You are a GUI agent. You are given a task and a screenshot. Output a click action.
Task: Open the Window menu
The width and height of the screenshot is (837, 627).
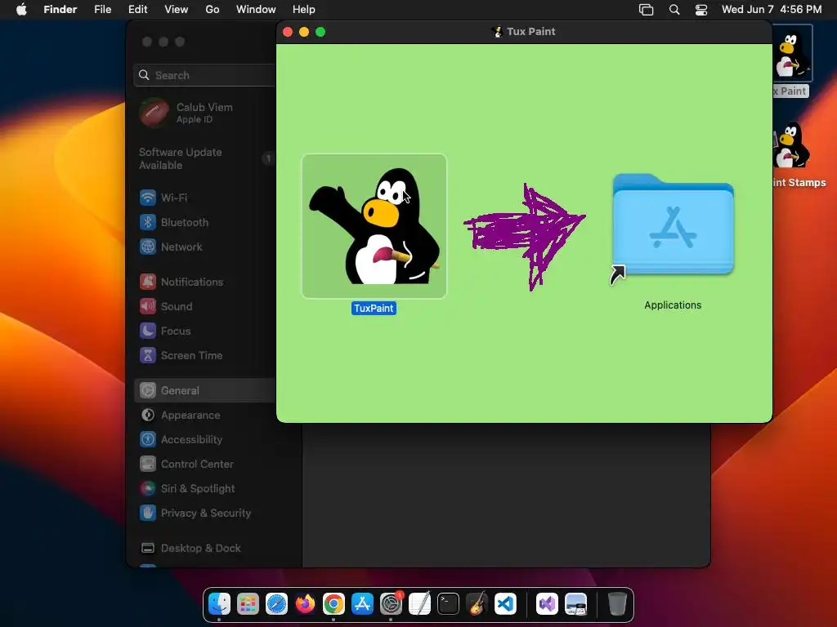(256, 10)
